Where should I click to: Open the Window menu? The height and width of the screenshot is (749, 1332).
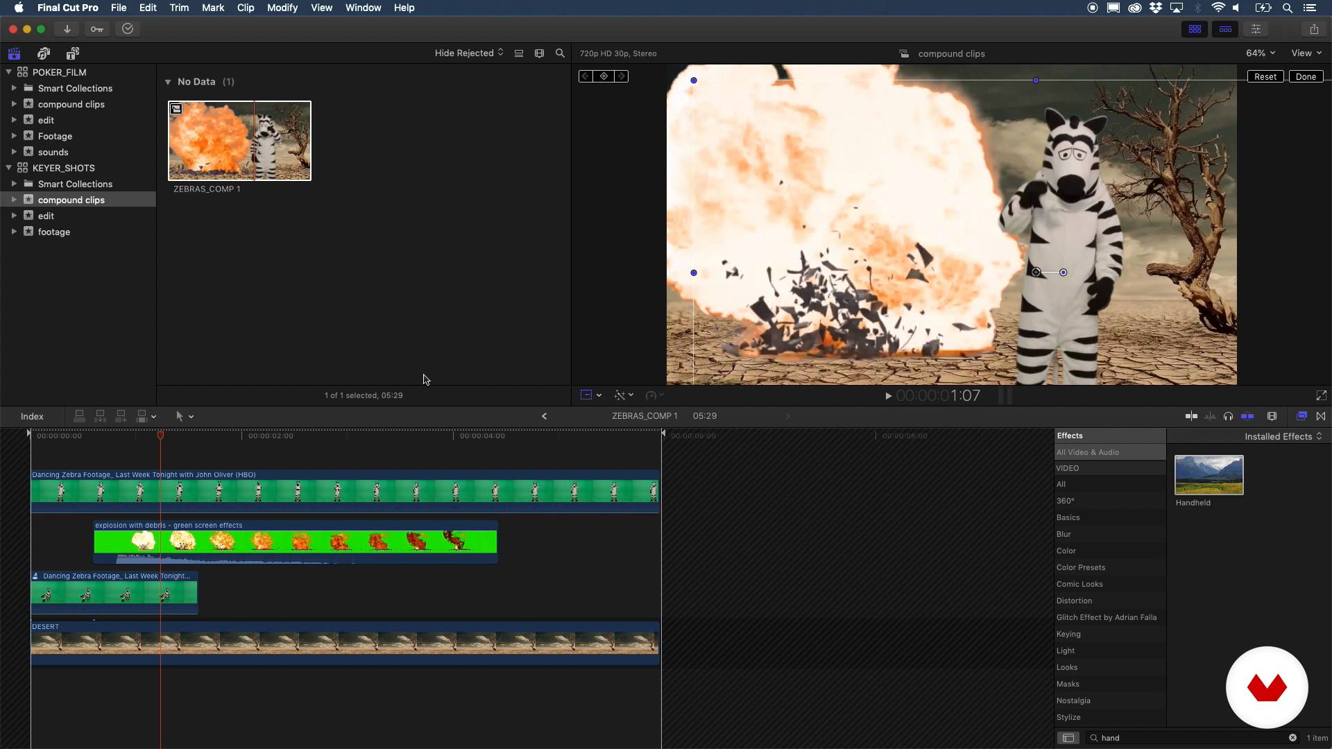tap(364, 8)
